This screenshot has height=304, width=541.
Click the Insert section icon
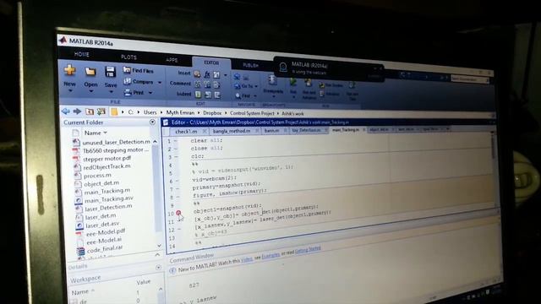click(x=197, y=73)
